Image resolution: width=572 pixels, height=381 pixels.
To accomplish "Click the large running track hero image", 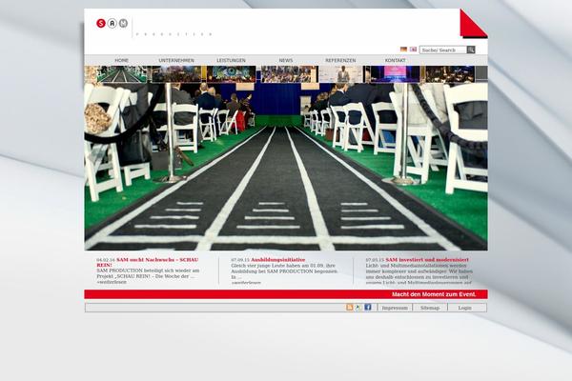I will [x=286, y=167].
